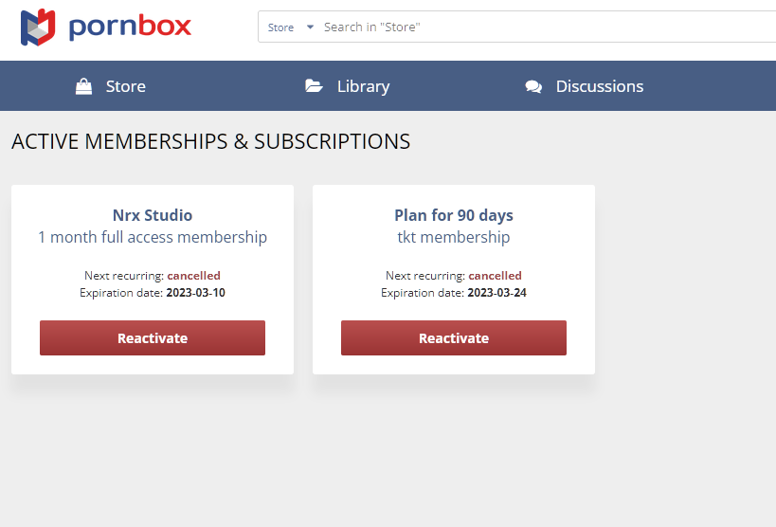Focus the Search in "Store" input field
The image size is (776, 527).
pyautogui.click(x=540, y=27)
